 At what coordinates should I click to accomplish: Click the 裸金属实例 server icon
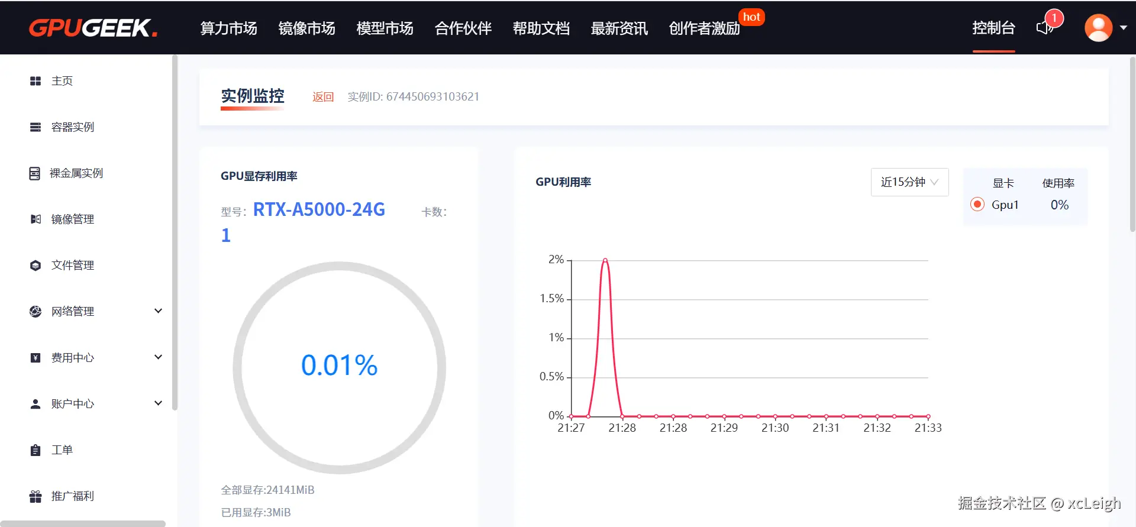pyautogui.click(x=35, y=173)
